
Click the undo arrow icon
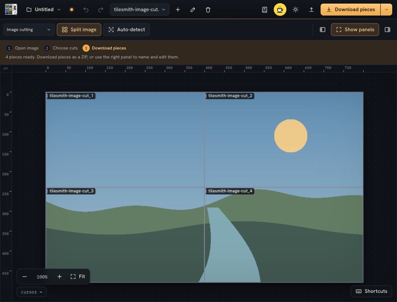click(86, 10)
